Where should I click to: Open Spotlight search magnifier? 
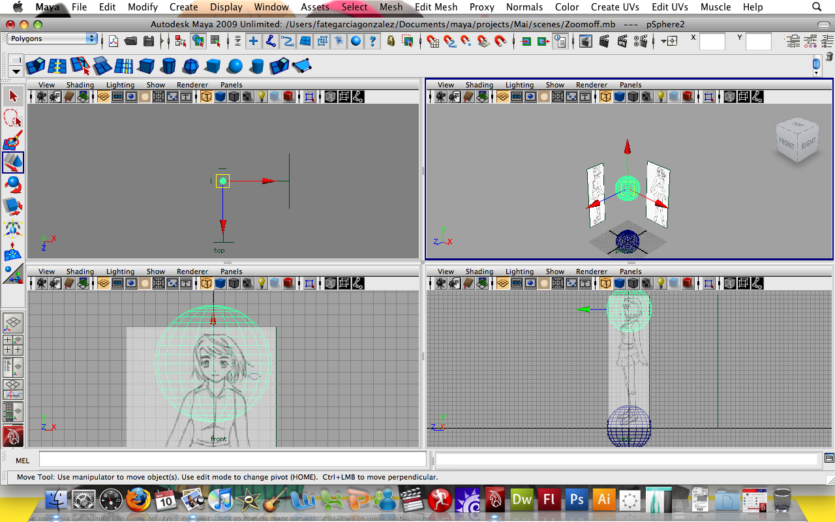tap(817, 7)
